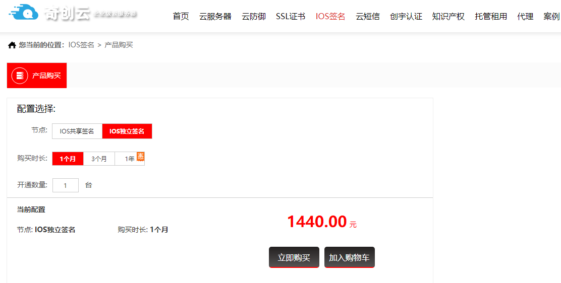Viewport: 561px width, 283px height.
Task: Open the 云服务器 menu item
Action: pos(215,16)
